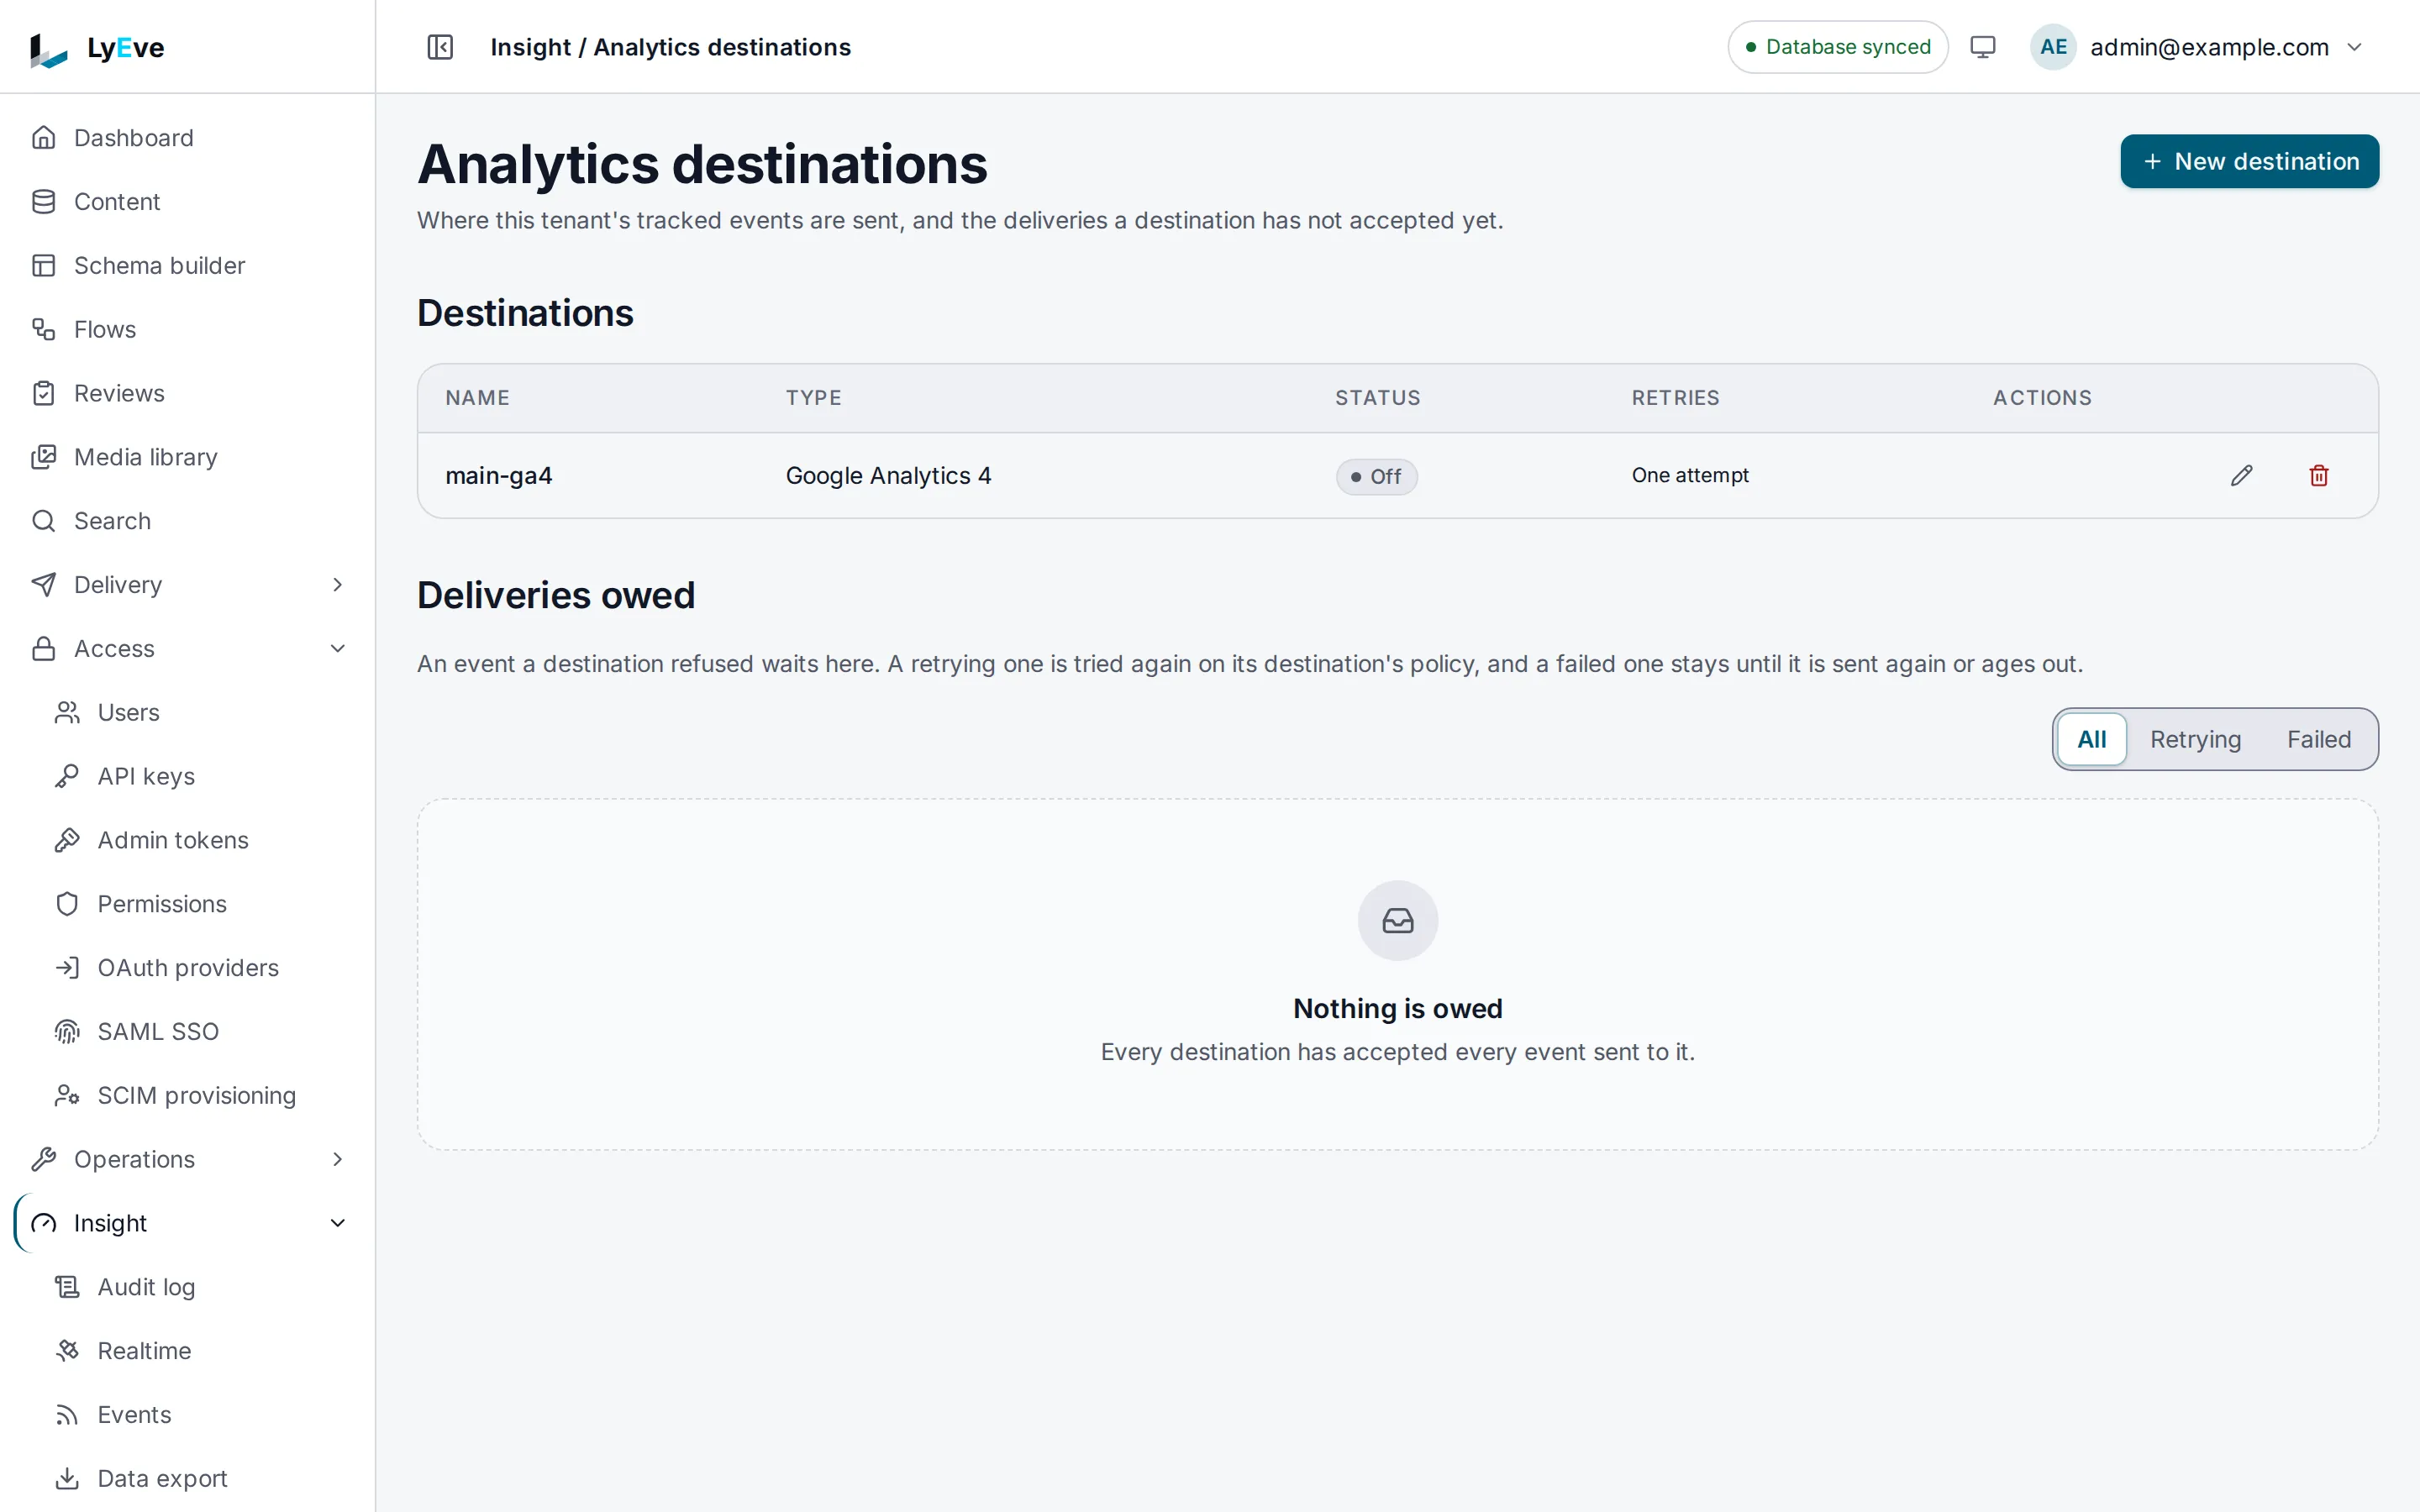
Task: Navigate to OAuth providers
Action: [188, 968]
